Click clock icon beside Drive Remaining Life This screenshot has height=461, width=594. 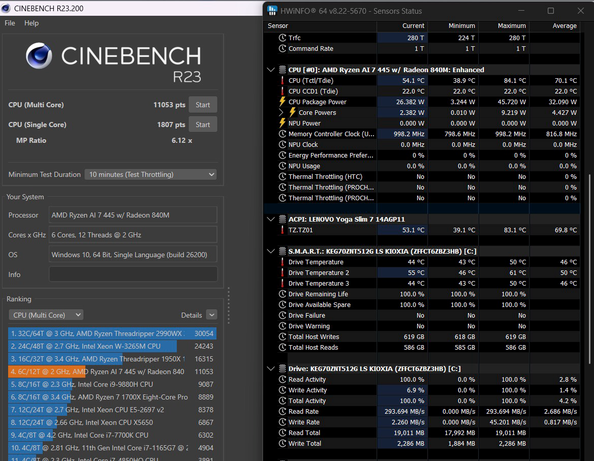click(x=282, y=294)
